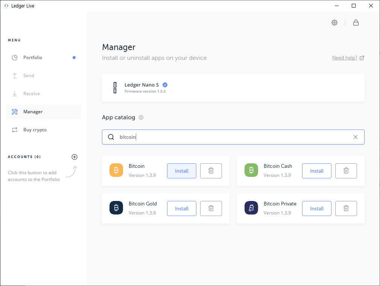Click the ACCOUNTS (0) heading

24,157
